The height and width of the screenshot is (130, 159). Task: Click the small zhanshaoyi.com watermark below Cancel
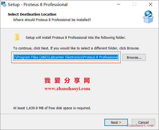140,126
